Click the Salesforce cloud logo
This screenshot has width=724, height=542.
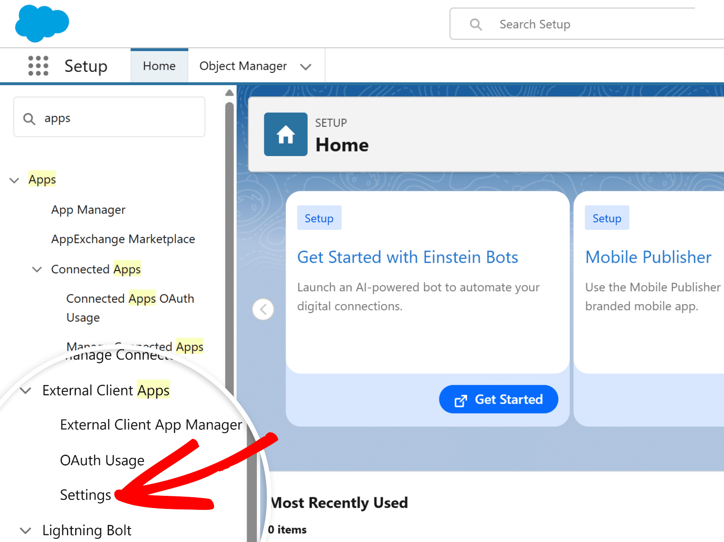[42, 23]
